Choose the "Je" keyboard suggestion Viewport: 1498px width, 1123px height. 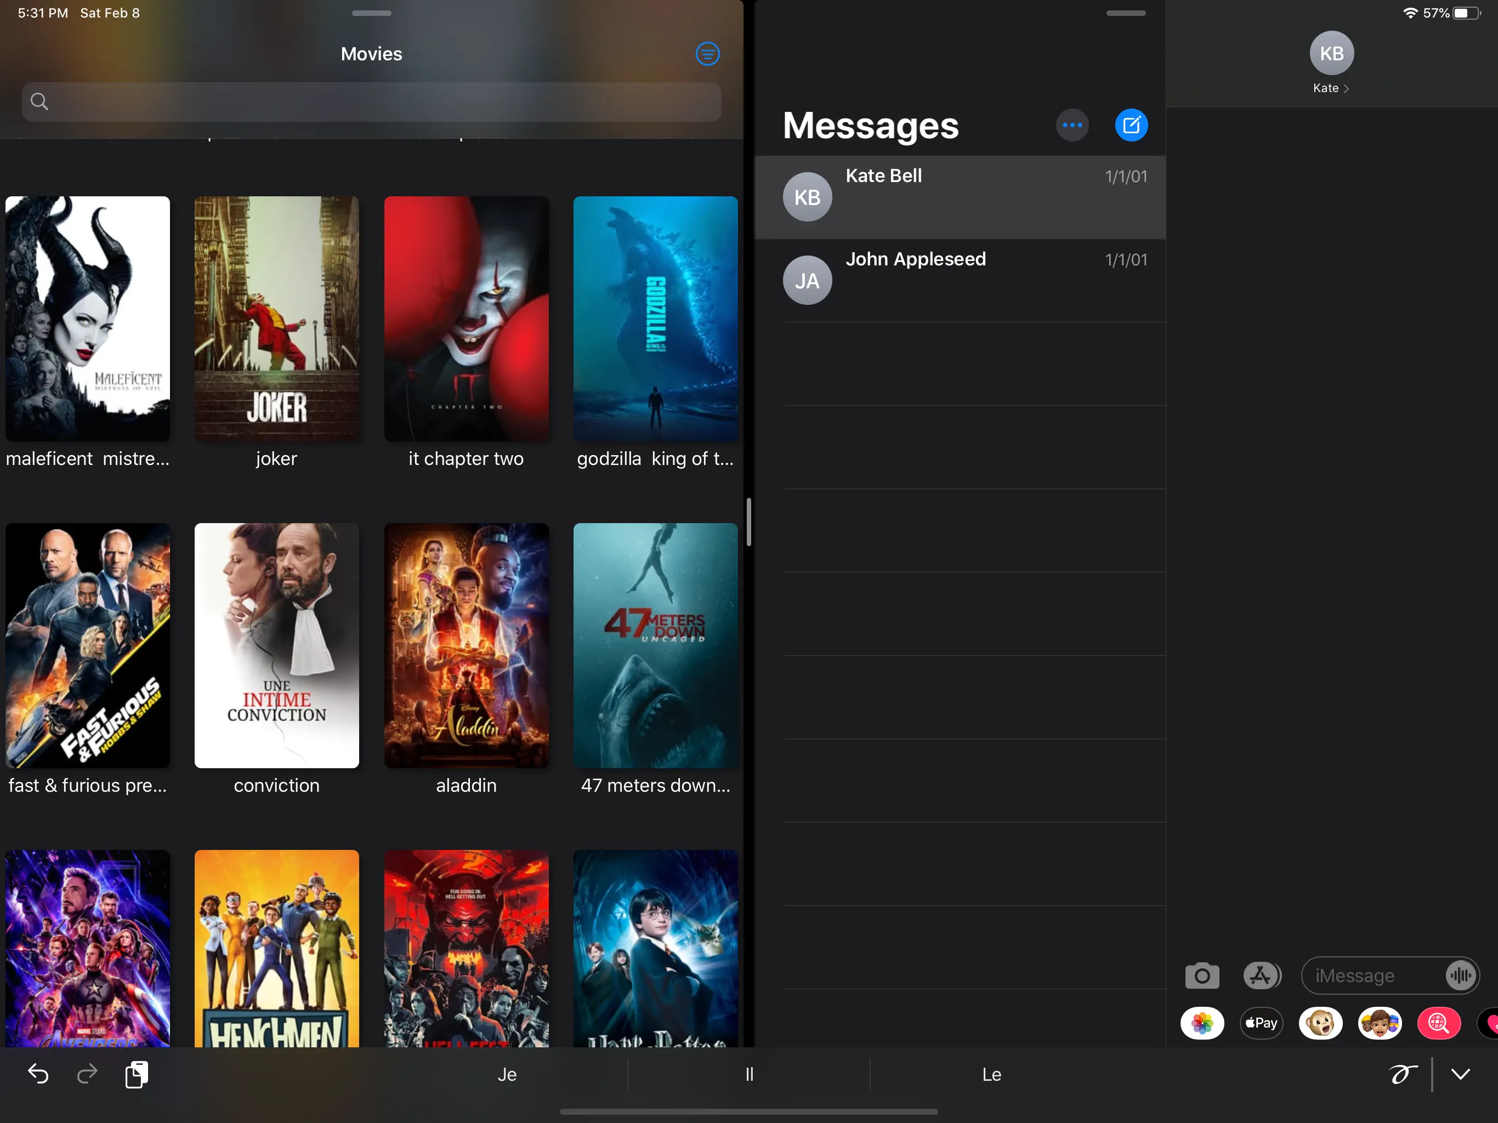pos(507,1074)
